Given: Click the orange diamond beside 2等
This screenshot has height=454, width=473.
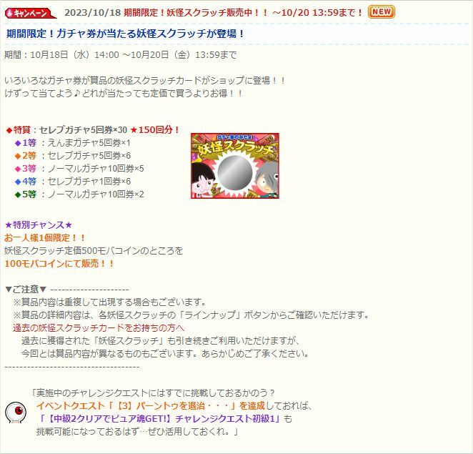Looking at the screenshot, I should [18, 156].
